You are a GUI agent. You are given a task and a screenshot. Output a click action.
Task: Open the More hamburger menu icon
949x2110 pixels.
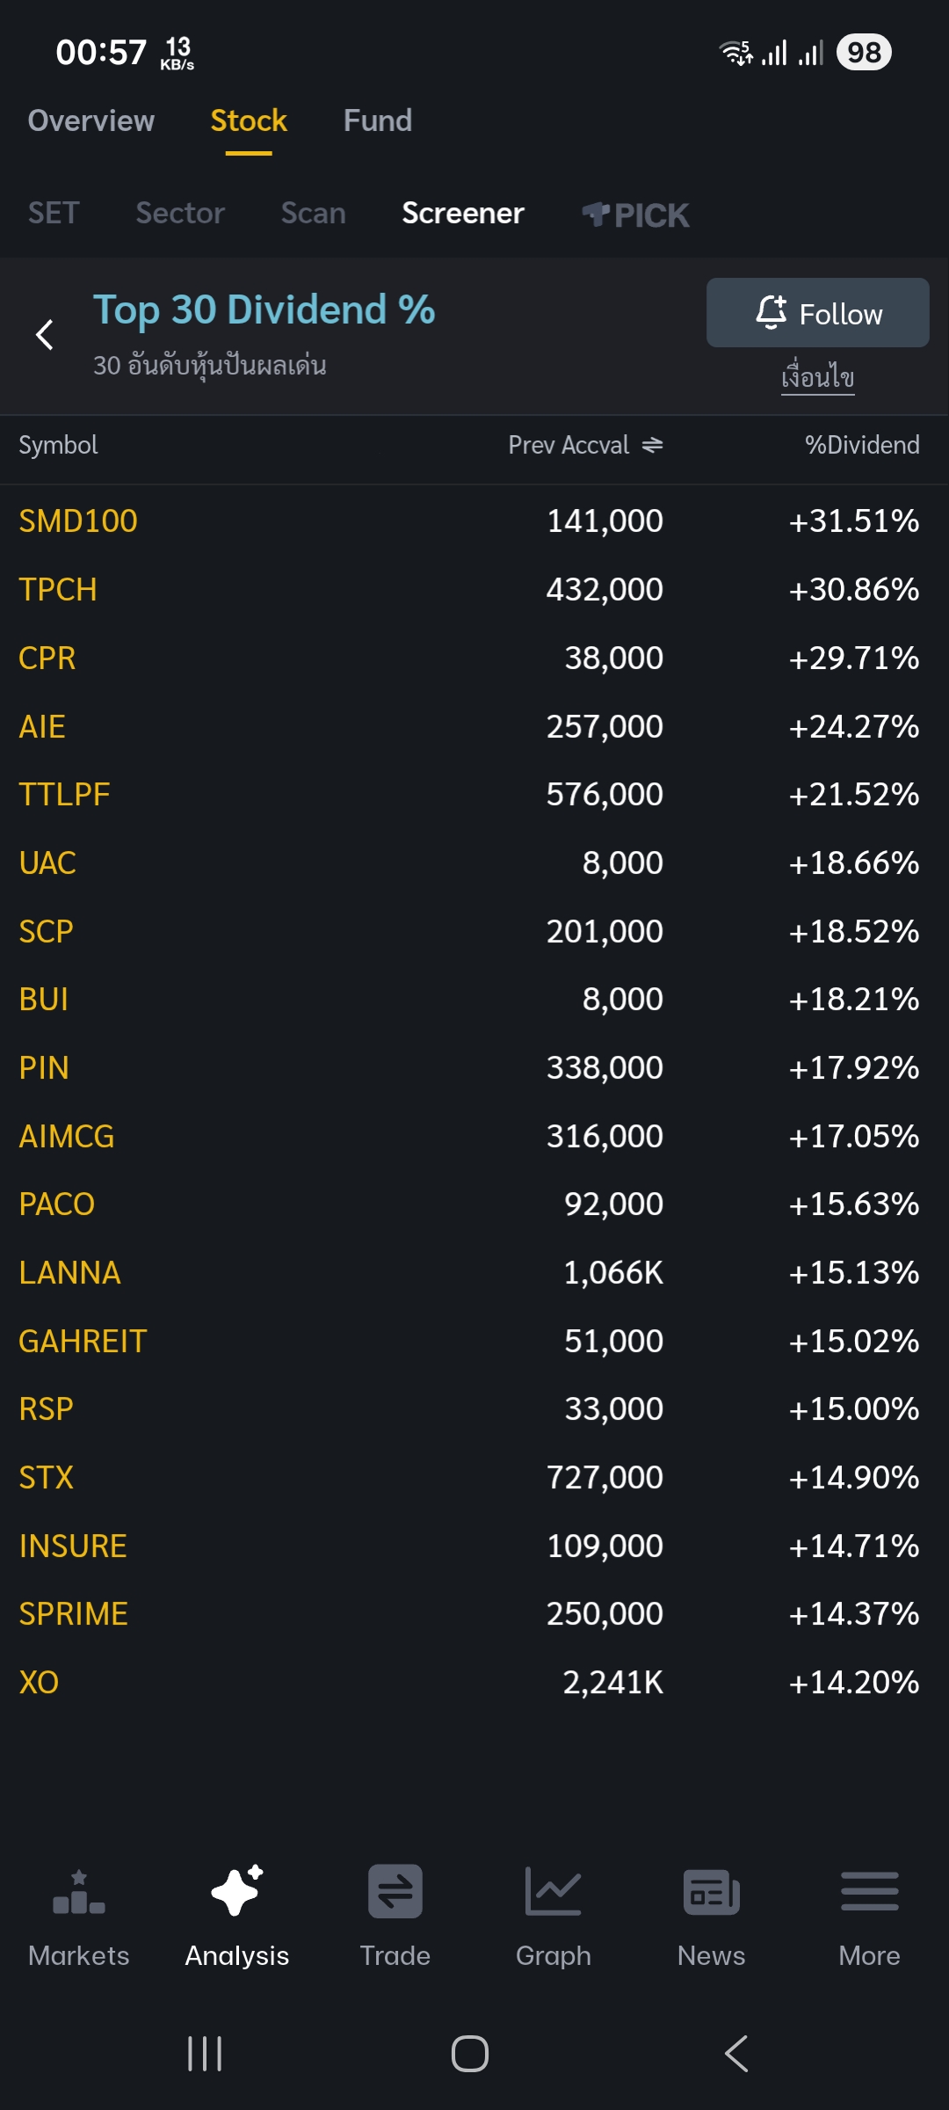tap(869, 1892)
